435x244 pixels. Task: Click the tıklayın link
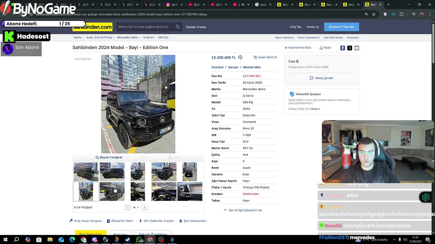(315, 109)
